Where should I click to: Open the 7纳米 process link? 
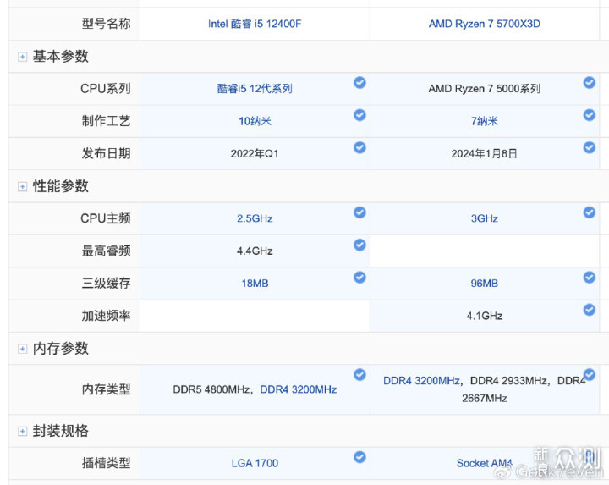point(485,121)
